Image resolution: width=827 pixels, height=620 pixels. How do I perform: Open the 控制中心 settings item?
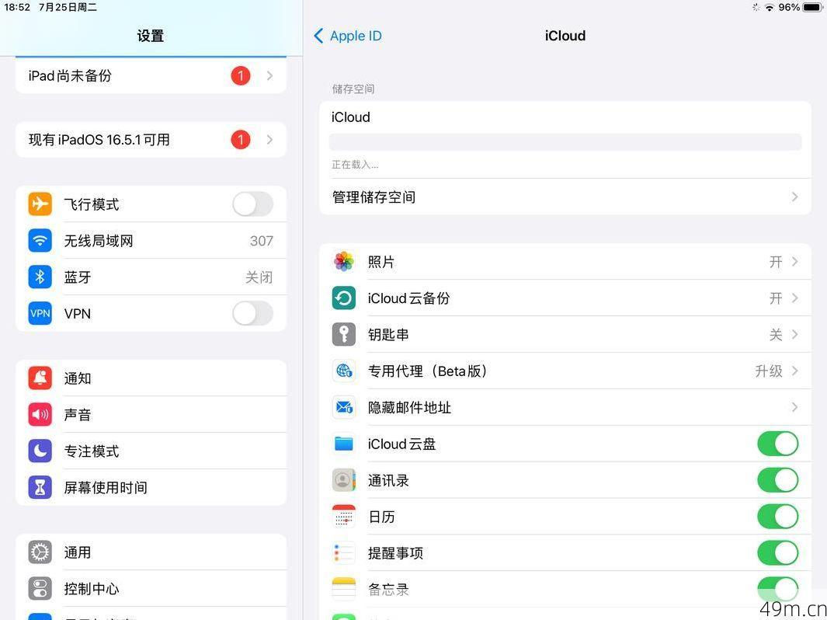[x=151, y=589]
